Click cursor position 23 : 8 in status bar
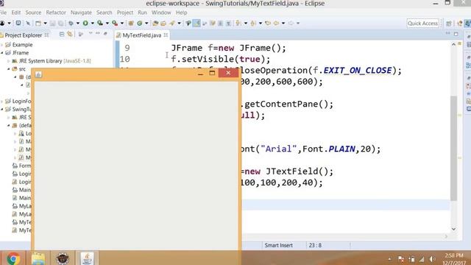This screenshot has height=265, width=471. point(315,245)
